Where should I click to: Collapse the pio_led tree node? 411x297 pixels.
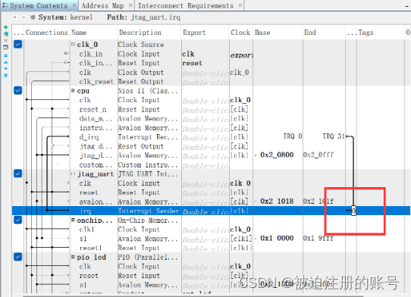[x=73, y=257]
